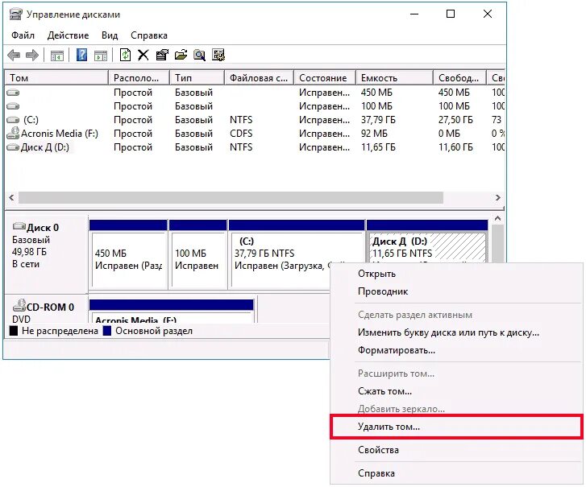Select the 450 МБ partition block on Диск 0
Screen dimensions: 586x487
point(128,254)
